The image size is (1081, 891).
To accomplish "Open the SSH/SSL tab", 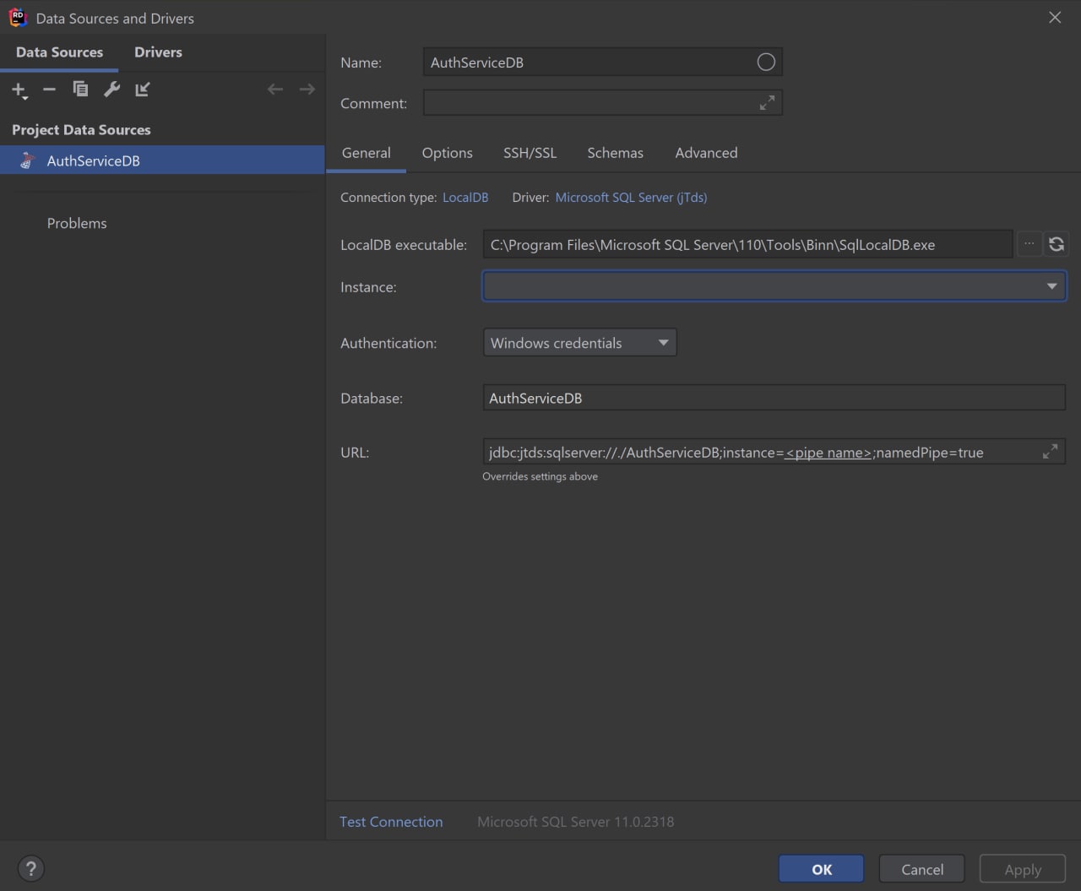I will pos(530,153).
